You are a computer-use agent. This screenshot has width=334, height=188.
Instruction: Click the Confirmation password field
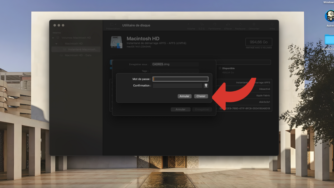[x=178, y=86]
